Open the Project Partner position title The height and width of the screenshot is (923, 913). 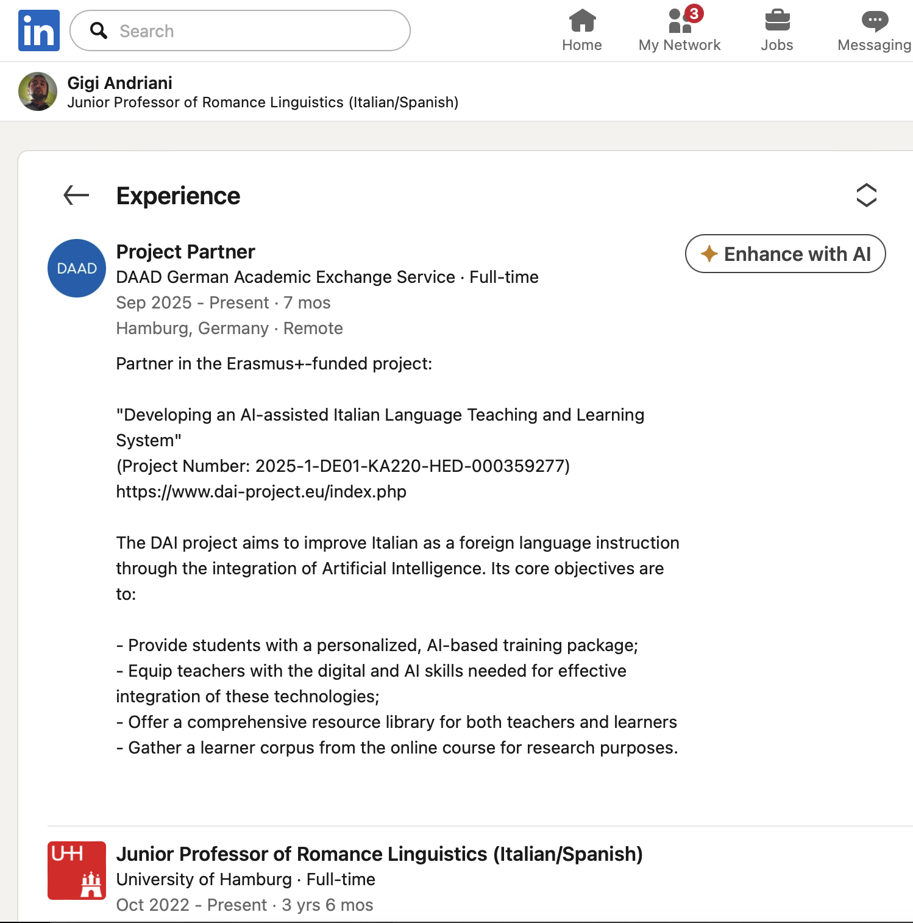pyautogui.click(x=185, y=252)
